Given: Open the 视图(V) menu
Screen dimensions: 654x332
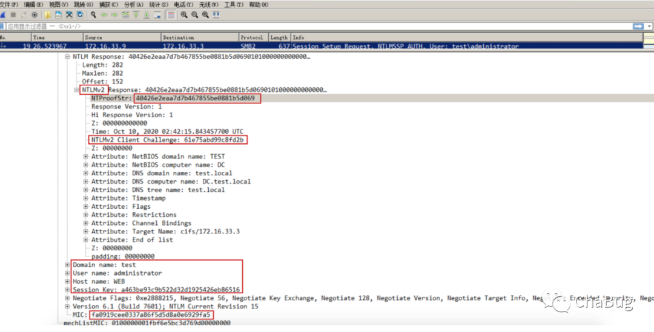Looking at the screenshot, I should click(58, 5).
